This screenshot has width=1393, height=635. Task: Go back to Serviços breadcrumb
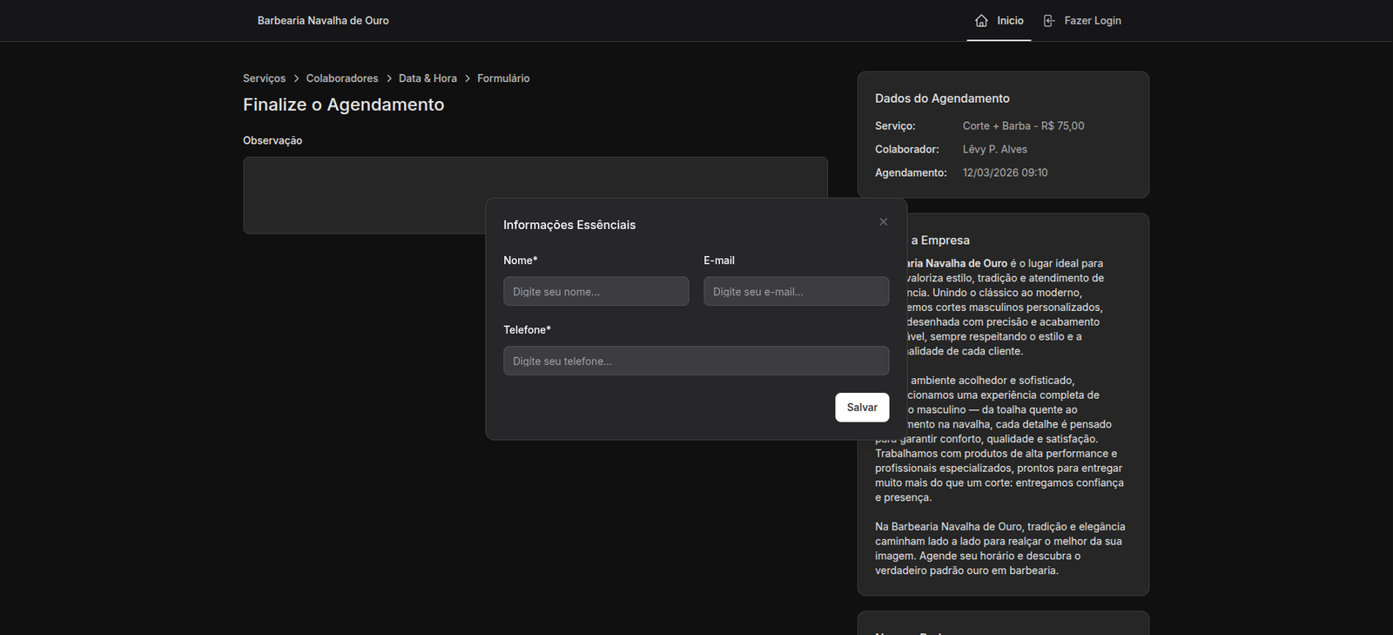point(264,78)
